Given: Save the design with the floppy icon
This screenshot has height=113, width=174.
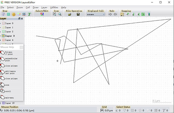Looking at the screenshot, I should click(x=78, y=14).
